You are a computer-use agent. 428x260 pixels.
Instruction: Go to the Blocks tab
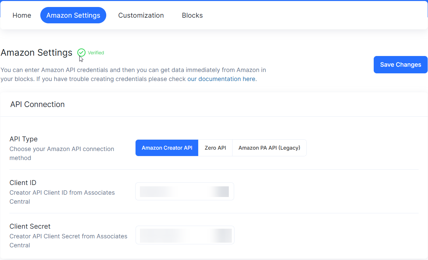point(192,15)
